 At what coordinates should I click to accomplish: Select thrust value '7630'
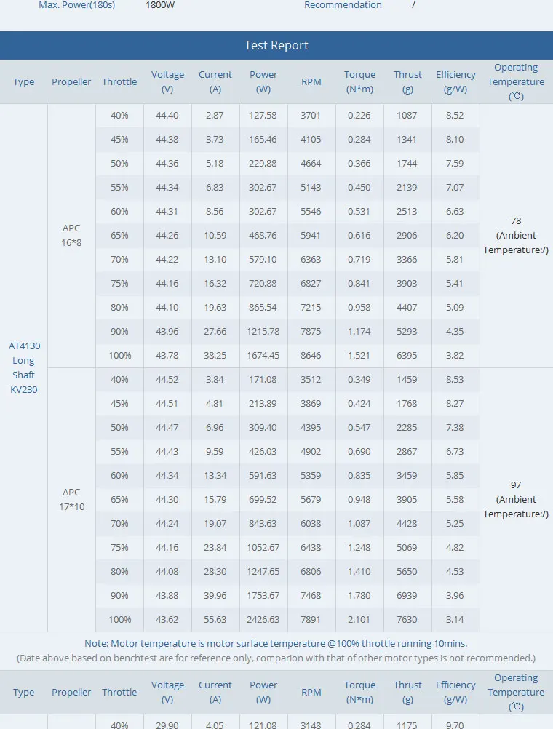pyautogui.click(x=407, y=620)
